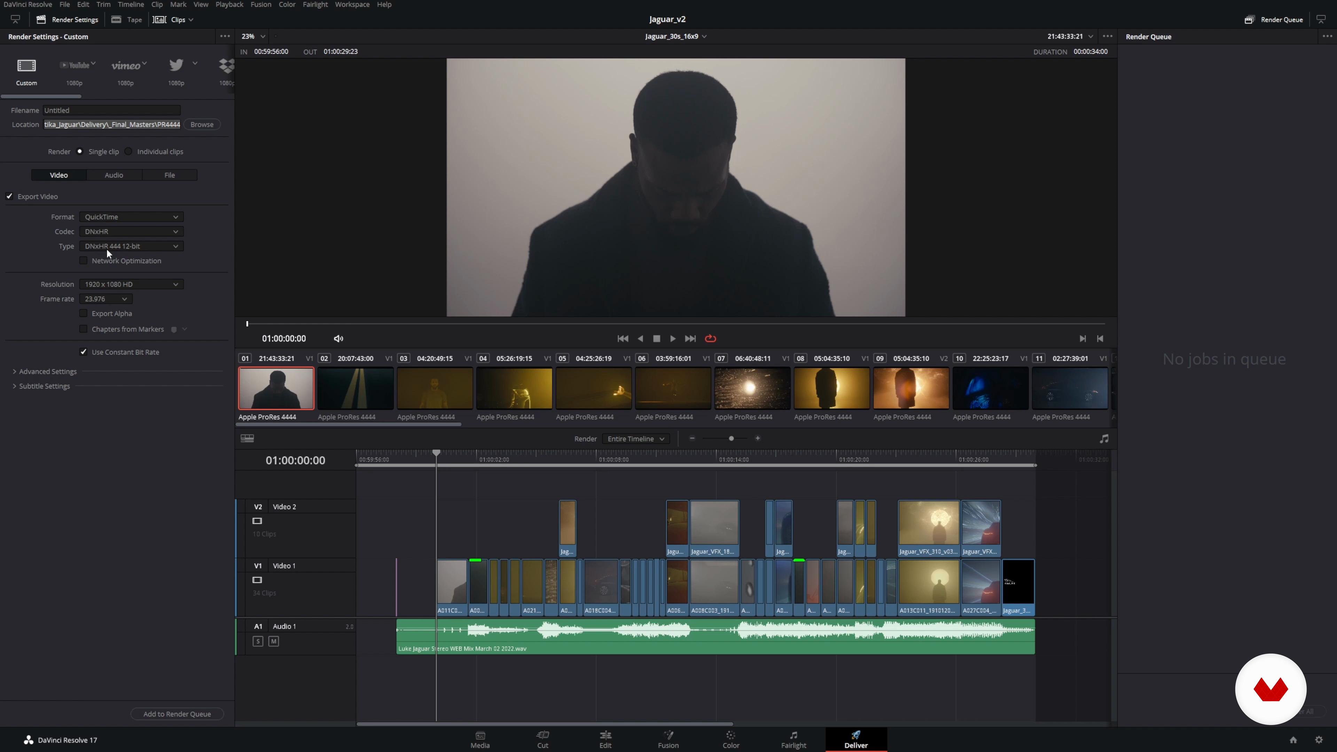
Task: Click the audio track music note icon
Action: pos(1104,439)
